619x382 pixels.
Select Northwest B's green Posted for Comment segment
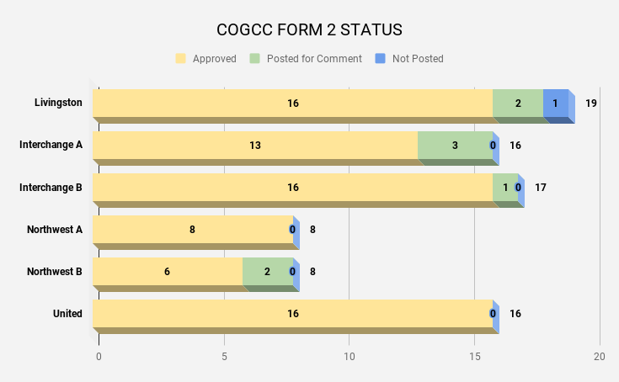(267, 272)
